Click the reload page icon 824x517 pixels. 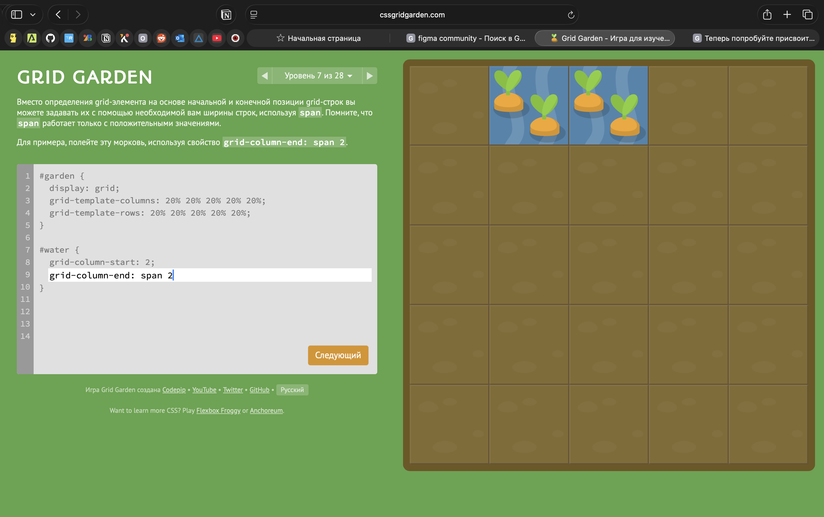coord(570,15)
